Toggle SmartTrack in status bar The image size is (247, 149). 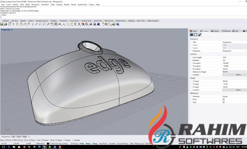coord(103,144)
